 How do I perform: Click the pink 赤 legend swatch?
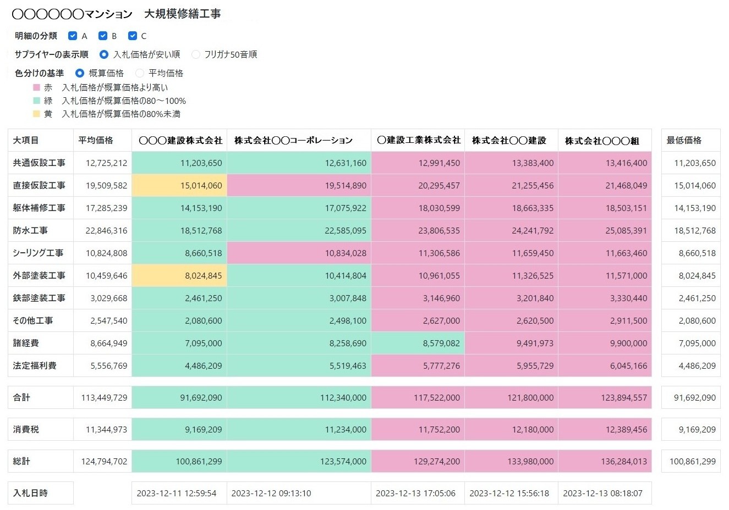tap(36, 87)
